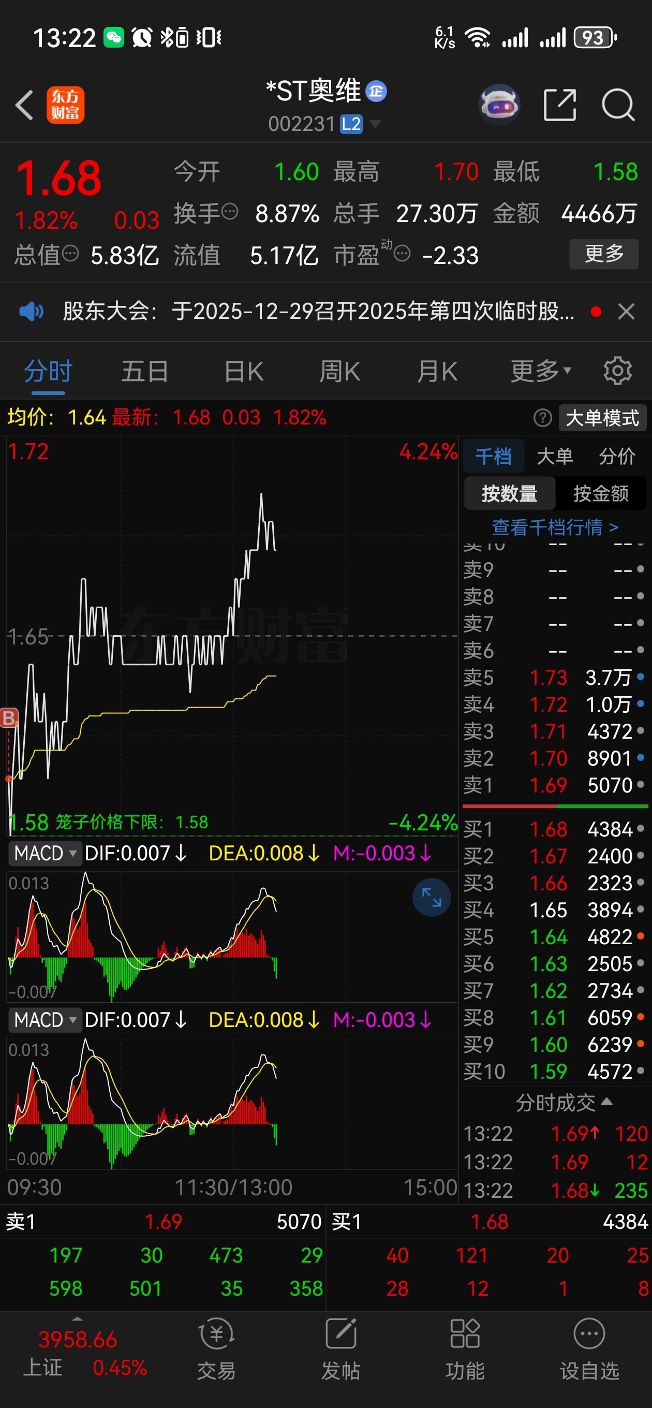Switch to the 分时 tab
The height and width of the screenshot is (1408, 652).
pyautogui.click(x=48, y=371)
